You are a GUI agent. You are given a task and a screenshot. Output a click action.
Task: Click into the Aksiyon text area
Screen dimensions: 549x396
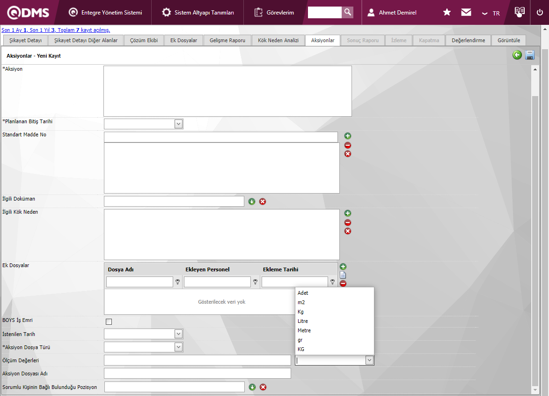coord(227,91)
